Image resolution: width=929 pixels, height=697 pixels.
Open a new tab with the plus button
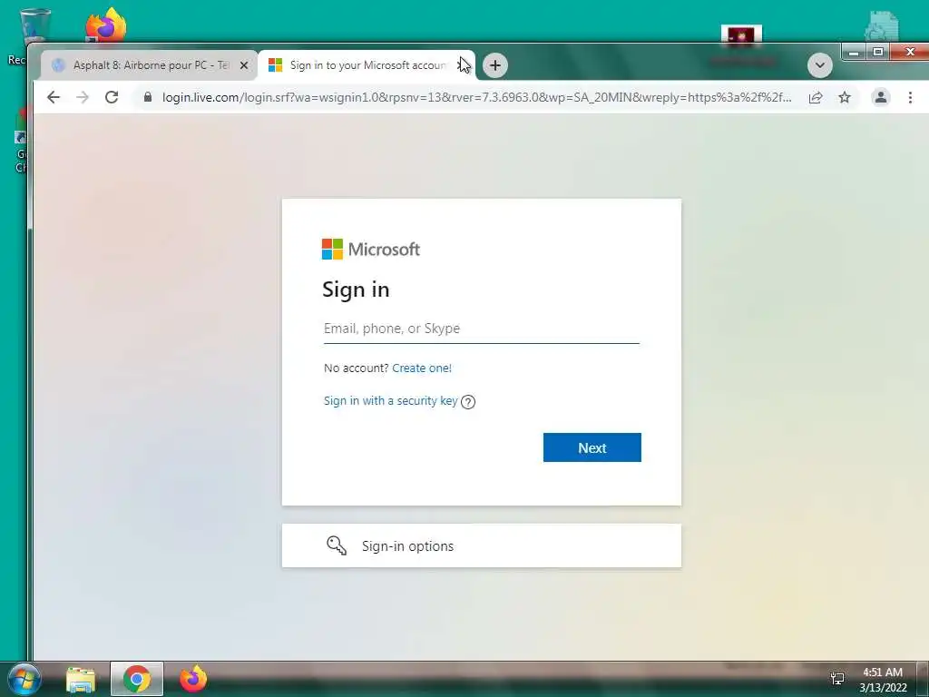coord(495,65)
